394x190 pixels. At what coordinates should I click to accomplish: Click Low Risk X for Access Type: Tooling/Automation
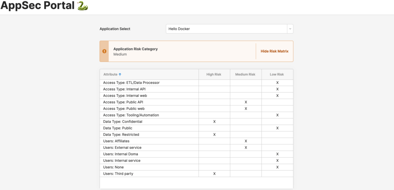click(x=277, y=115)
